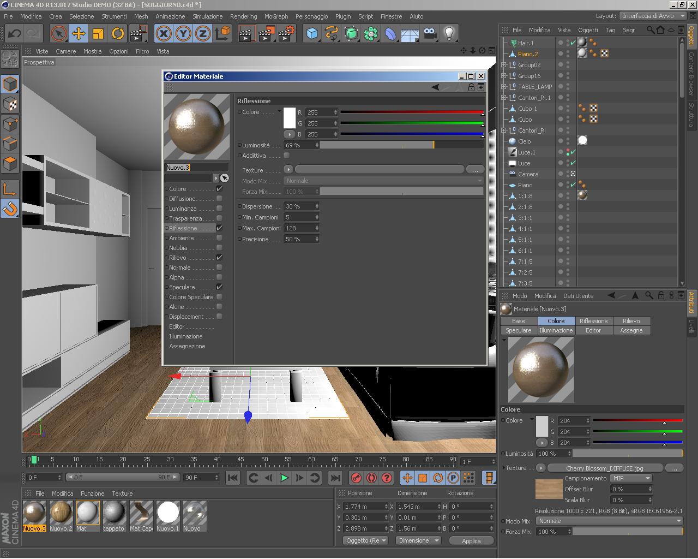This screenshot has width=698, height=559.
Task: Open the Dimensione coordinate dropdown
Action: click(418, 540)
